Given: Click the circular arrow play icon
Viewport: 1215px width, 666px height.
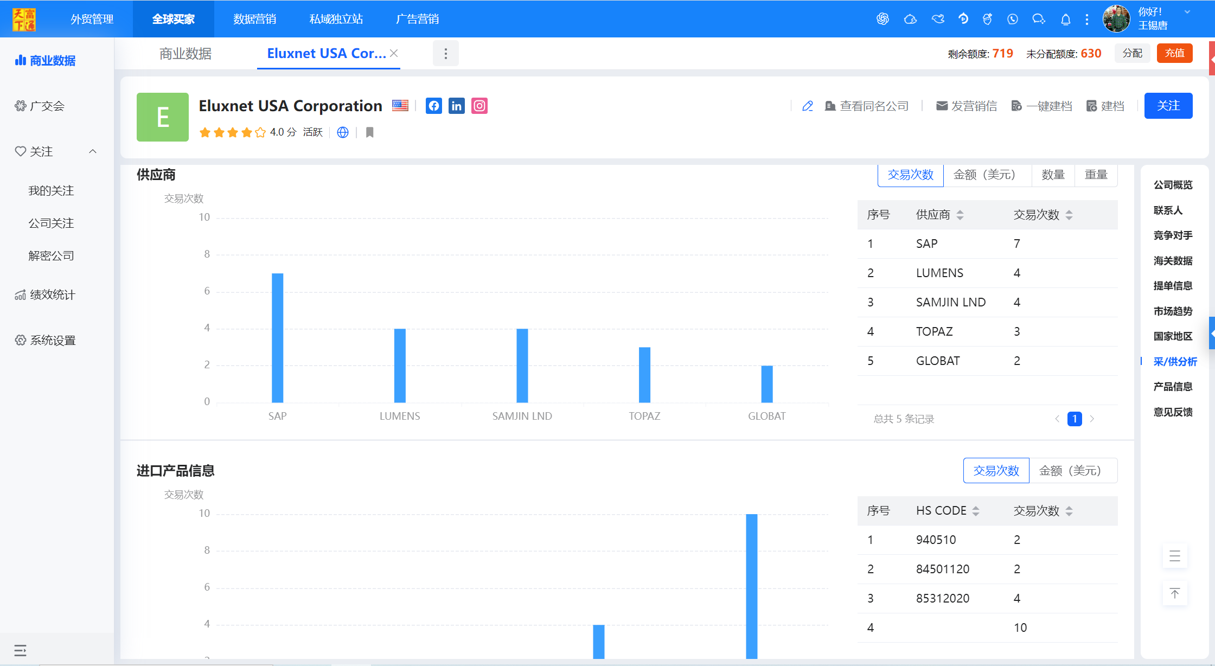Looking at the screenshot, I should pos(963,19).
